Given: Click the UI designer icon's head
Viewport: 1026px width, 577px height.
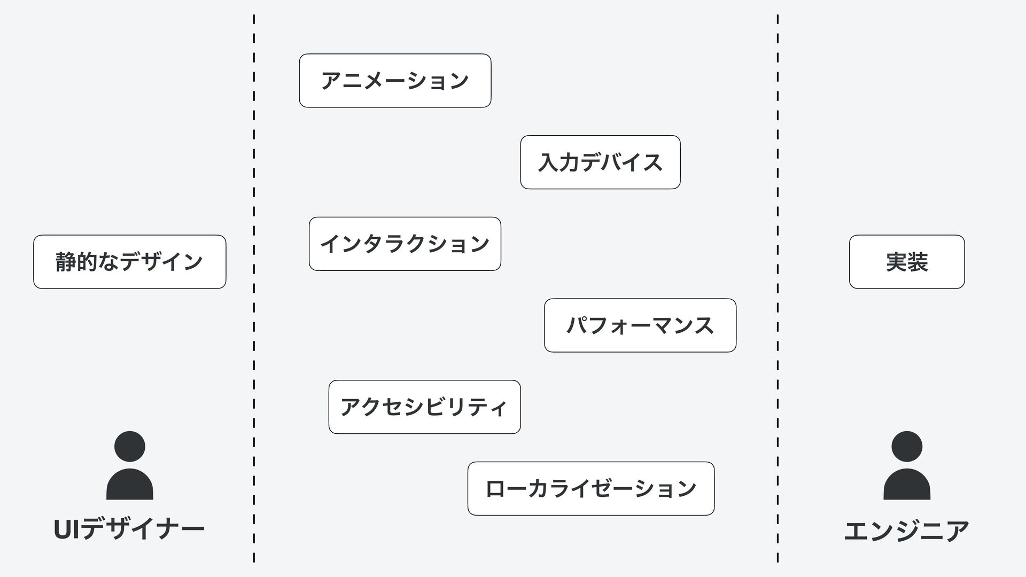Looking at the screenshot, I should click(x=130, y=447).
